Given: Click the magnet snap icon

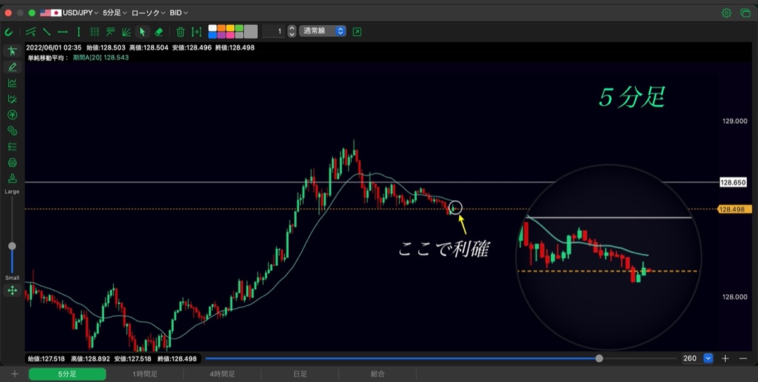Looking at the screenshot, I should pyautogui.click(x=9, y=32).
